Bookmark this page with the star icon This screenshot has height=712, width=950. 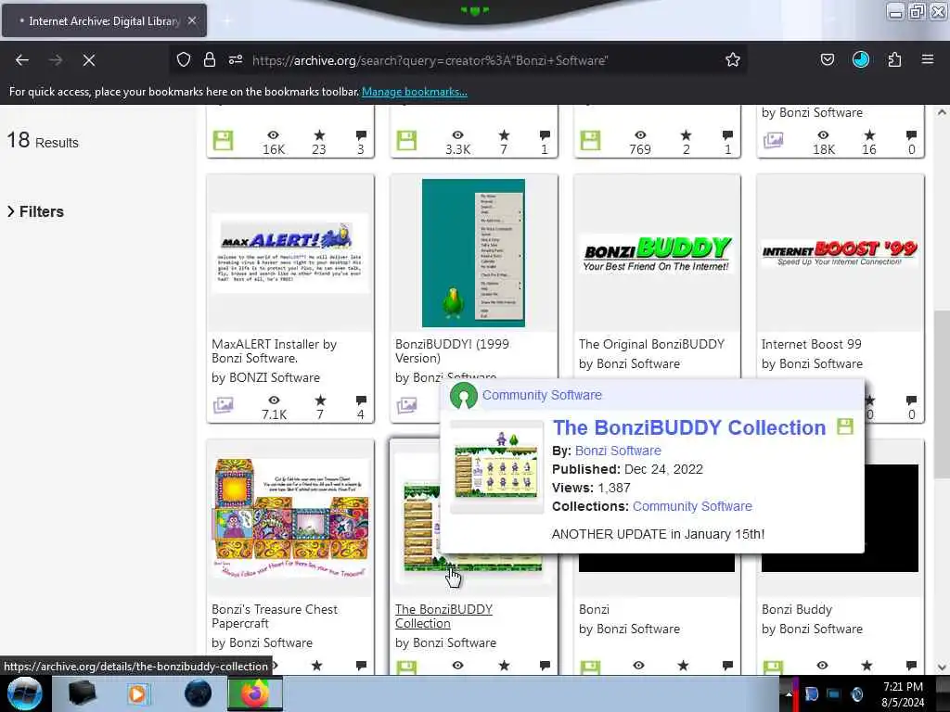733,59
